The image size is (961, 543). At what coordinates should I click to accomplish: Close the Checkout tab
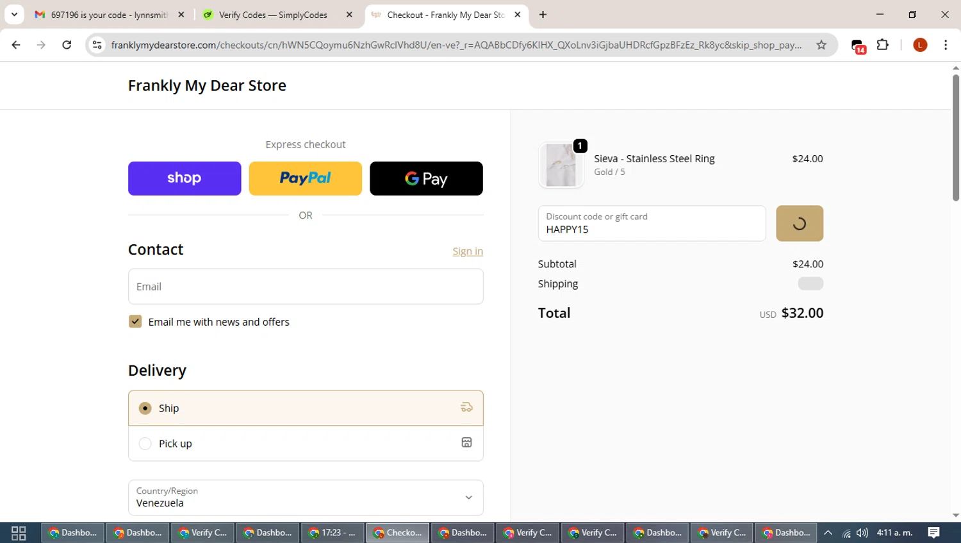pos(518,15)
